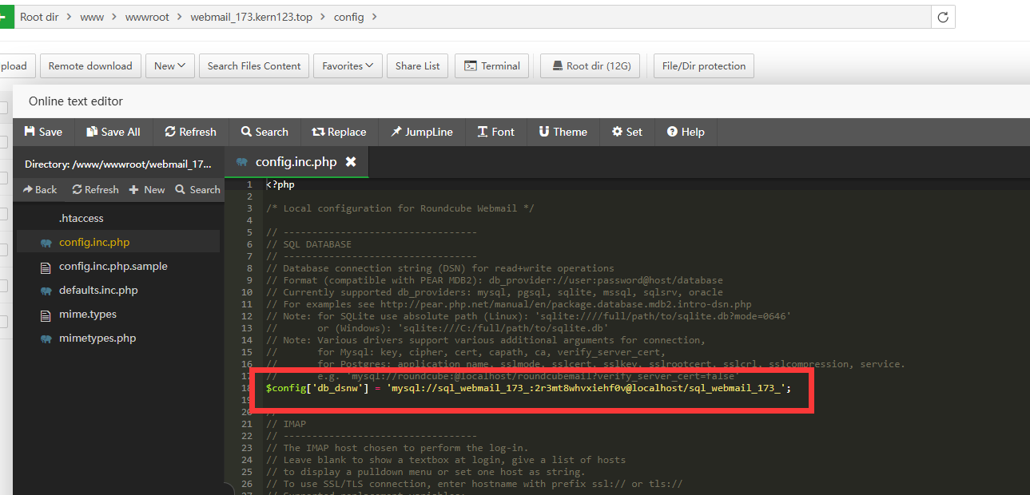The width and height of the screenshot is (1030, 495).
Task: Click the config breadcrumb
Action: click(x=349, y=17)
